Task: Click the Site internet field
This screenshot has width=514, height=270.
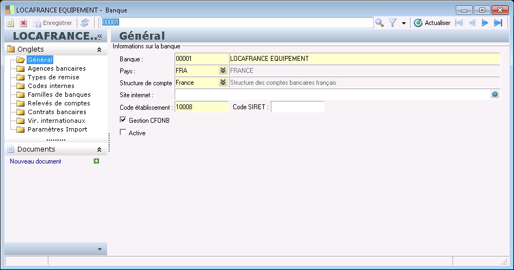Action: (x=332, y=95)
